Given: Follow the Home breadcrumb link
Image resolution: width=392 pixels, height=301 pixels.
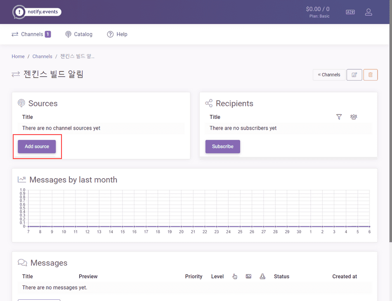Looking at the screenshot, I should (18, 57).
